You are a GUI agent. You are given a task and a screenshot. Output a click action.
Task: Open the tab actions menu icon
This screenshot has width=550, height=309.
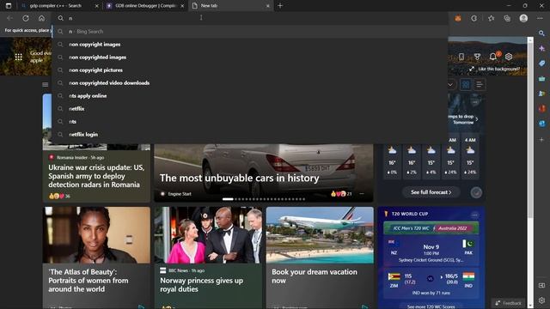[9, 6]
